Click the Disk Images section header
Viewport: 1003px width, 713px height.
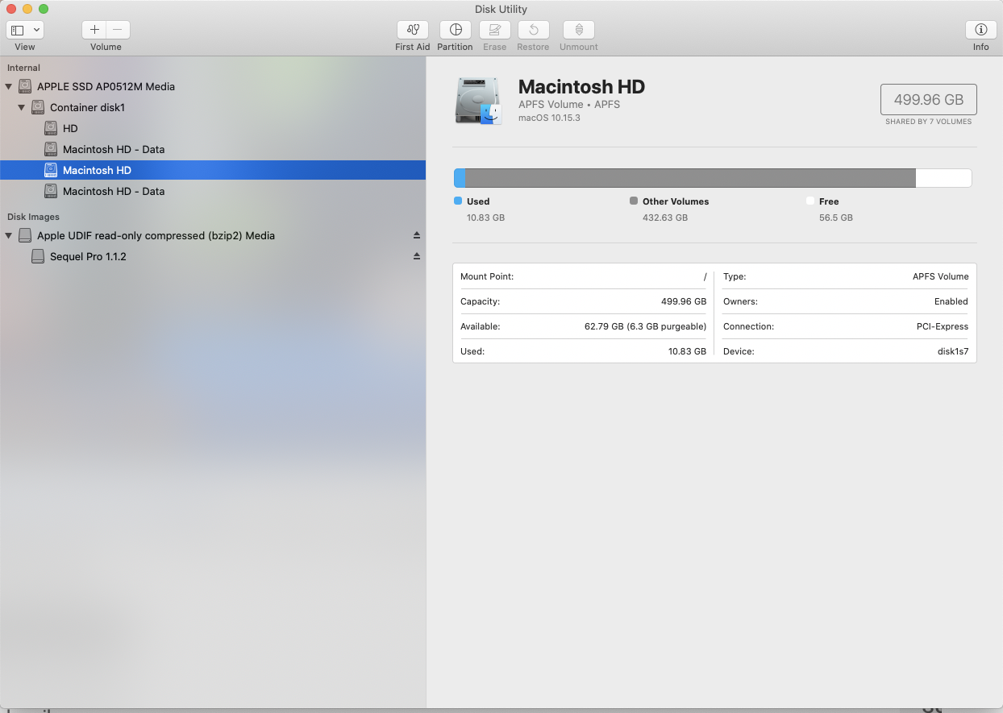[x=33, y=217]
